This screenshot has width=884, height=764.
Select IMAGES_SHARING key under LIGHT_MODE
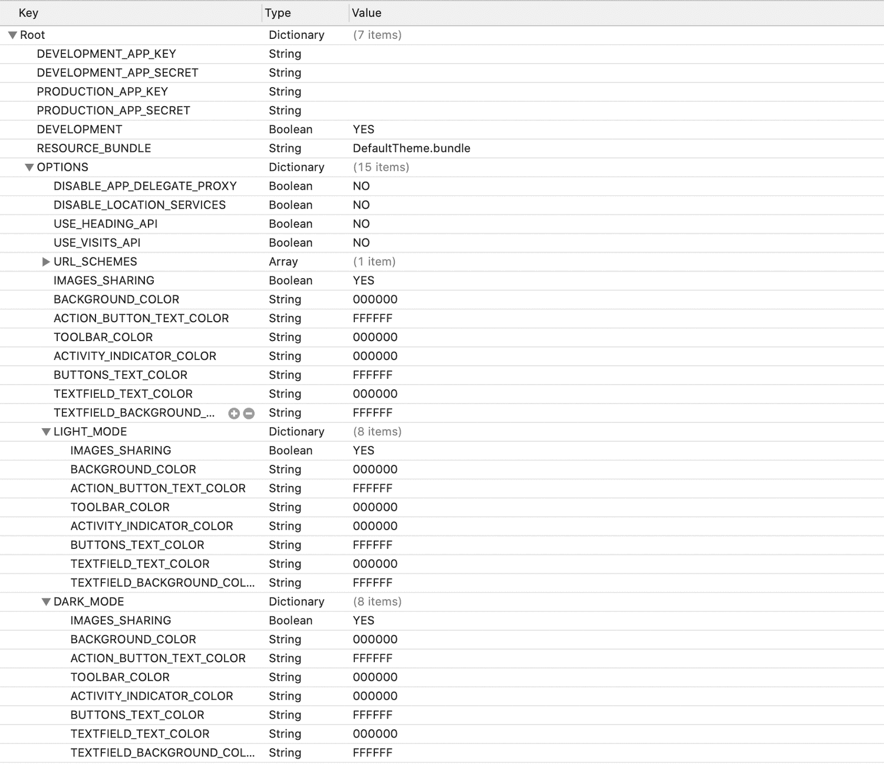pos(121,451)
